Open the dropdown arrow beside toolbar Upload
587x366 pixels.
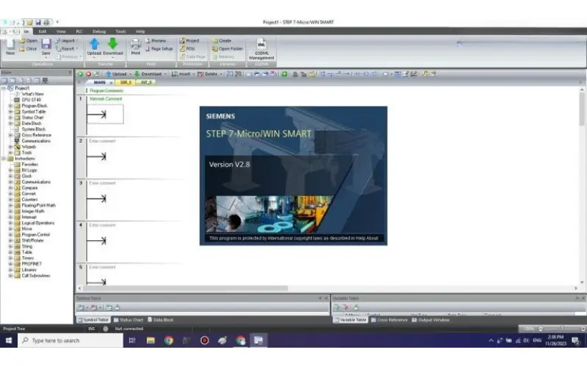pos(130,74)
